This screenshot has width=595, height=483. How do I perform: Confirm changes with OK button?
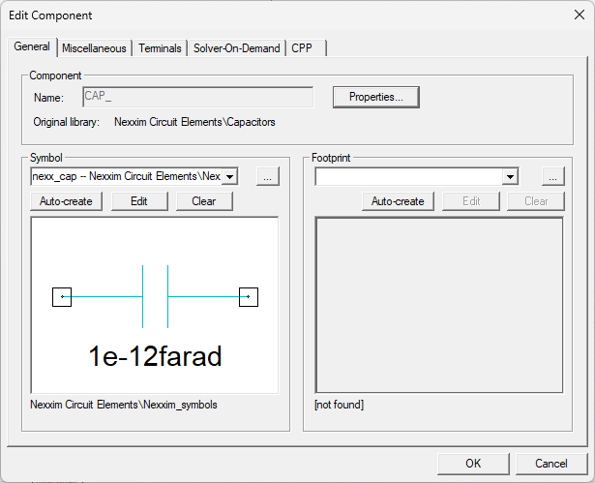(473, 464)
